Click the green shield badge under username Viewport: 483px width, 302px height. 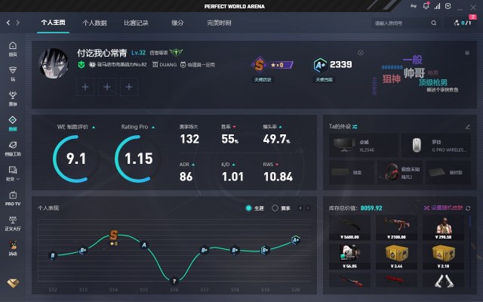82,65
